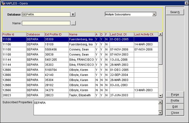The height and width of the screenshot is (123, 189).
Task: Select row with Ext Profile ID 35308
Action: (80, 39)
